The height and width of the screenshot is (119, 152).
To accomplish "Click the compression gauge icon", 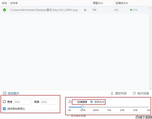I will coord(70,102).
